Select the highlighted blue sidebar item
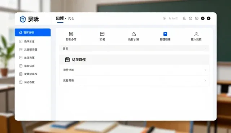Image resolution: width=231 pixels, height=133 pixels. (33, 33)
